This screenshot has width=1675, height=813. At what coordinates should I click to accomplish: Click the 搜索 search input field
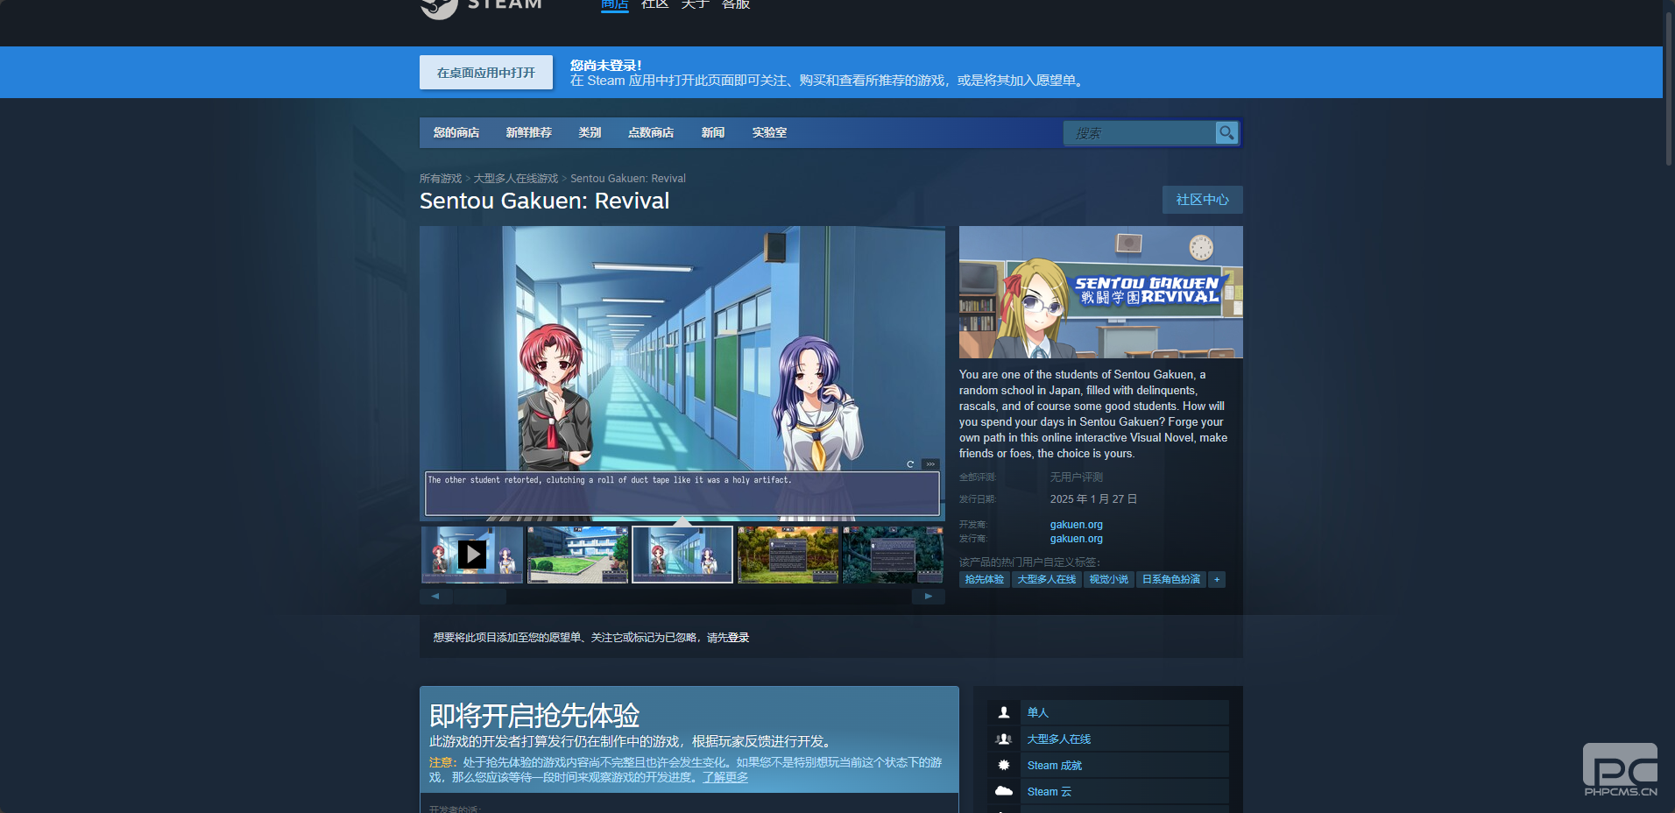(1140, 133)
